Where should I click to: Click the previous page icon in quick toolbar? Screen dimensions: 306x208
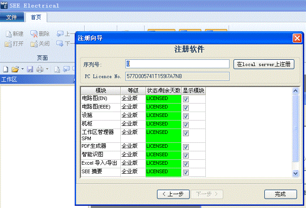pyautogui.click(x=66, y=69)
